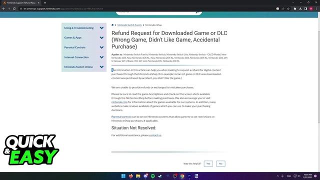The image size is (320, 180).
Task: Click the article title Refund Request heading
Action: 169,40
